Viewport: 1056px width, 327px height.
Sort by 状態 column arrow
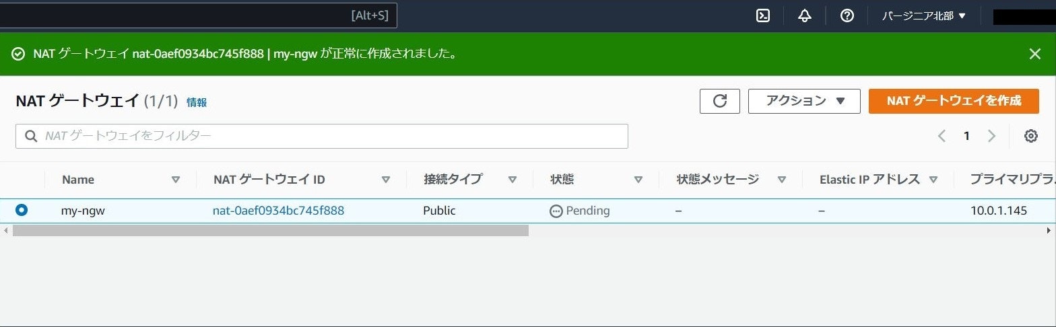[638, 180]
